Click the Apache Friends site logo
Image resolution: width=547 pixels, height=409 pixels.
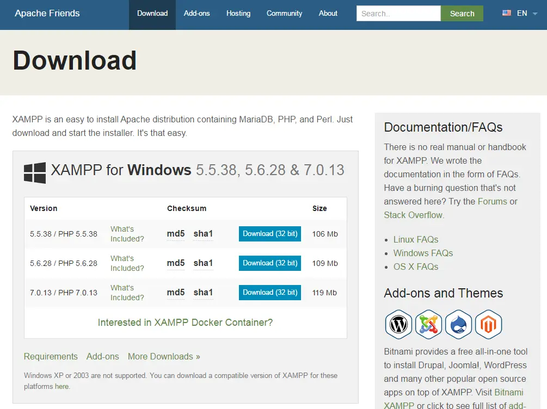47,13
